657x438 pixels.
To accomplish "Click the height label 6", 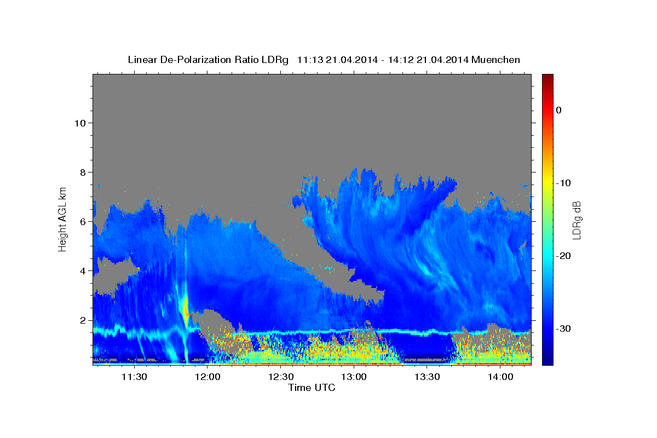I will [x=82, y=221].
